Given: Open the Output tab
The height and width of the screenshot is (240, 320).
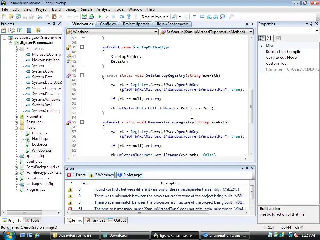Looking at the screenshot, I should (117, 220).
